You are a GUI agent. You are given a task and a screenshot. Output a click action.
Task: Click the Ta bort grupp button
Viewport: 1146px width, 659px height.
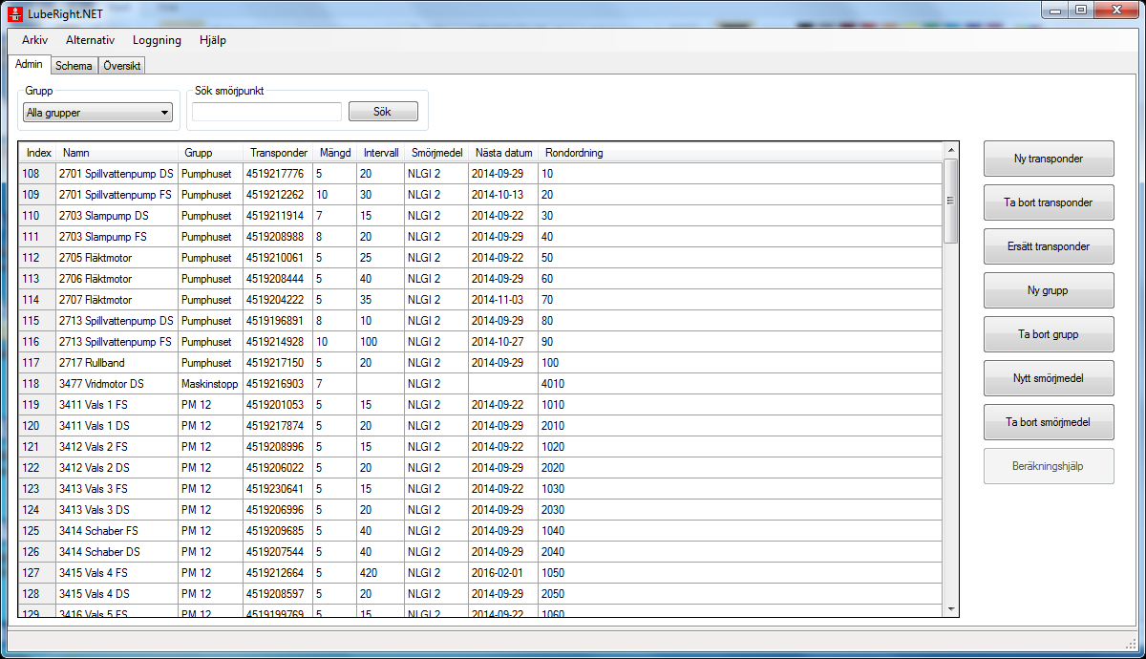coord(1049,334)
